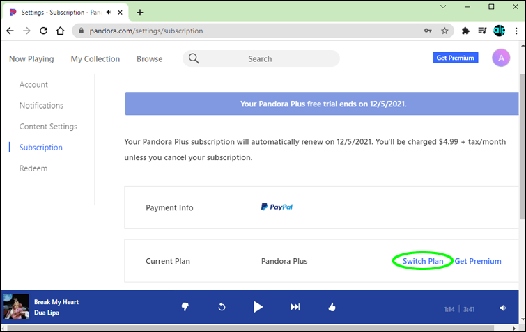Viewport: 526px width, 332px height.
Task: Open Content Settings
Action: tap(48, 127)
